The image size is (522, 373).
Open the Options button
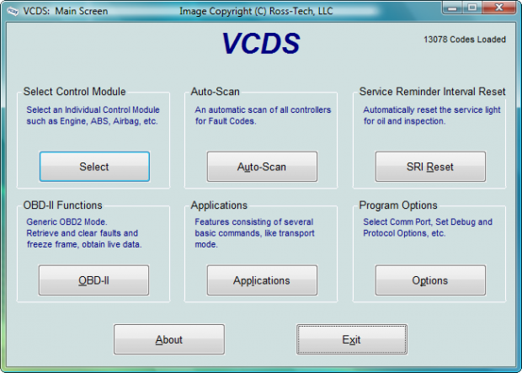(x=429, y=280)
